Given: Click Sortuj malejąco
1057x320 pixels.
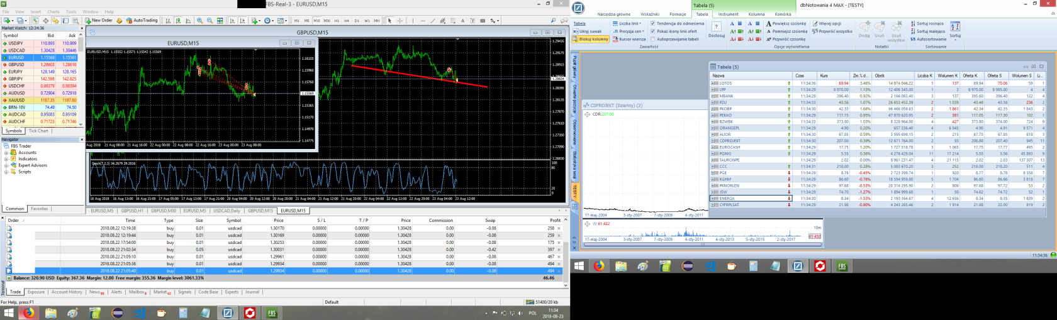Looking at the screenshot, I should 928,31.
